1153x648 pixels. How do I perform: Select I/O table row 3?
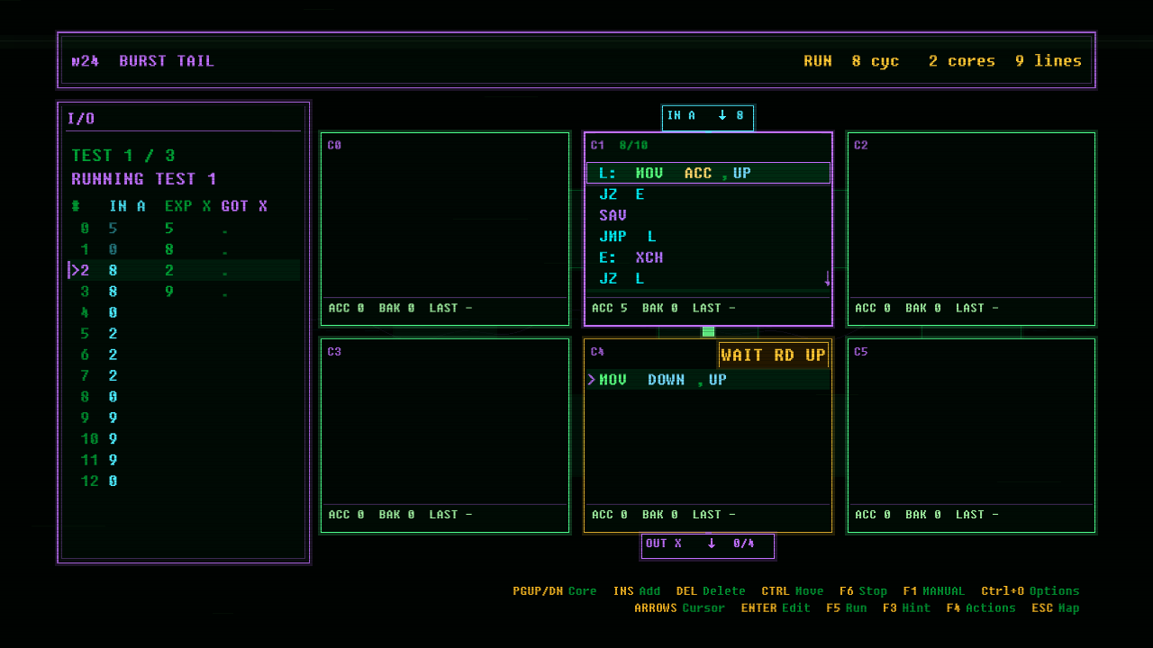click(184, 292)
